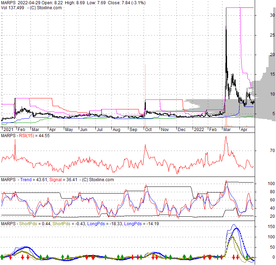
Task: Select the Jul month label
Action: tap(100, 130)
